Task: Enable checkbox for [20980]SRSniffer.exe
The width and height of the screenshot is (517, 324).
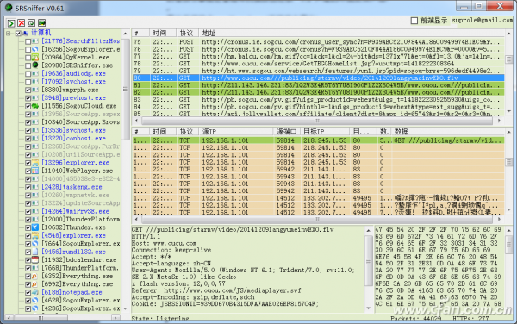Action: (x=28, y=65)
